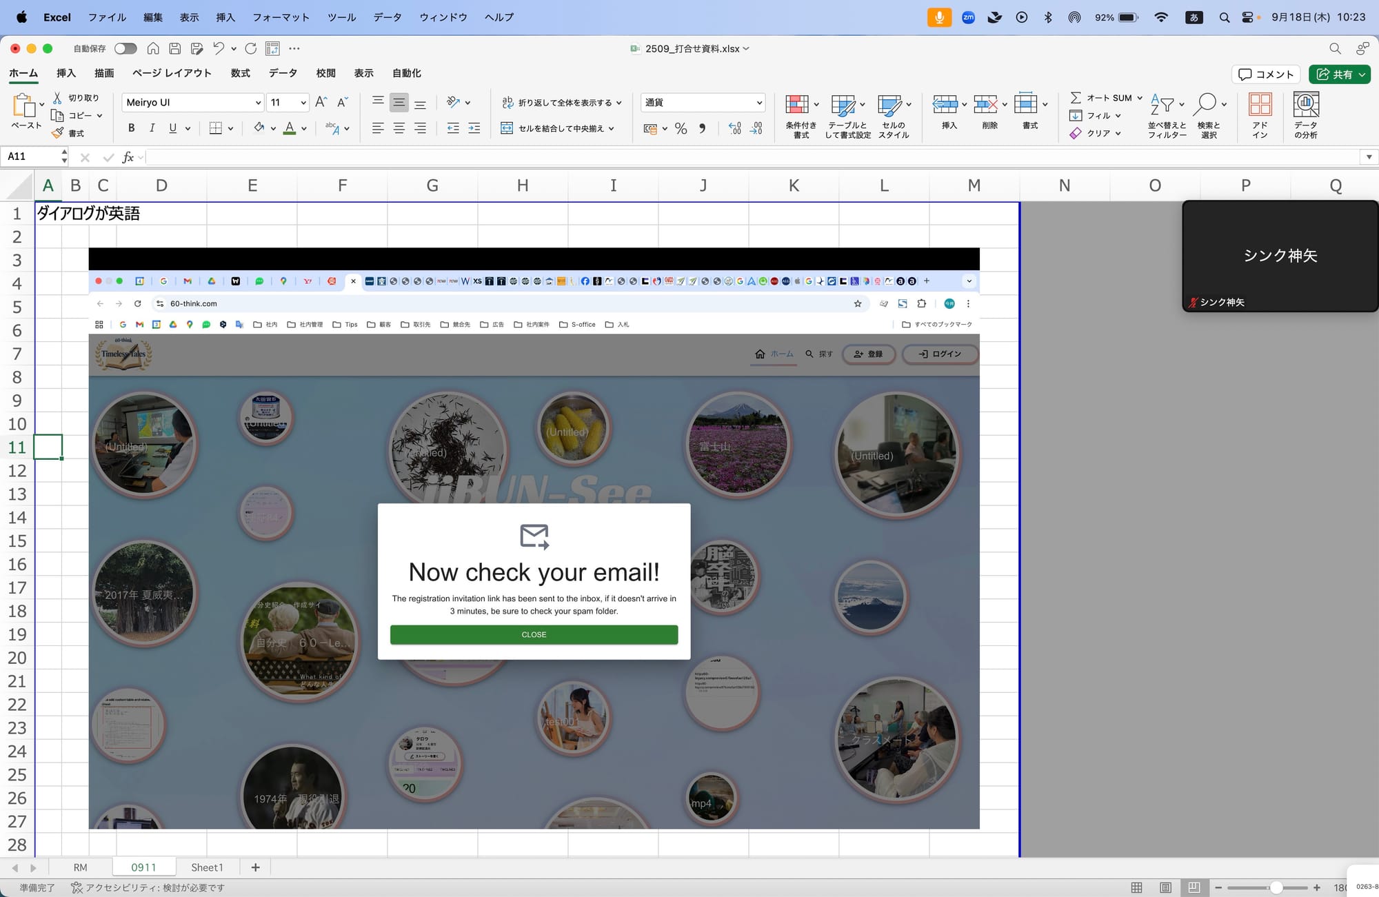The height and width of the screenshot is (897, 1379).
Task: Expand the formula bar chevron
Action: [1369, 157]
